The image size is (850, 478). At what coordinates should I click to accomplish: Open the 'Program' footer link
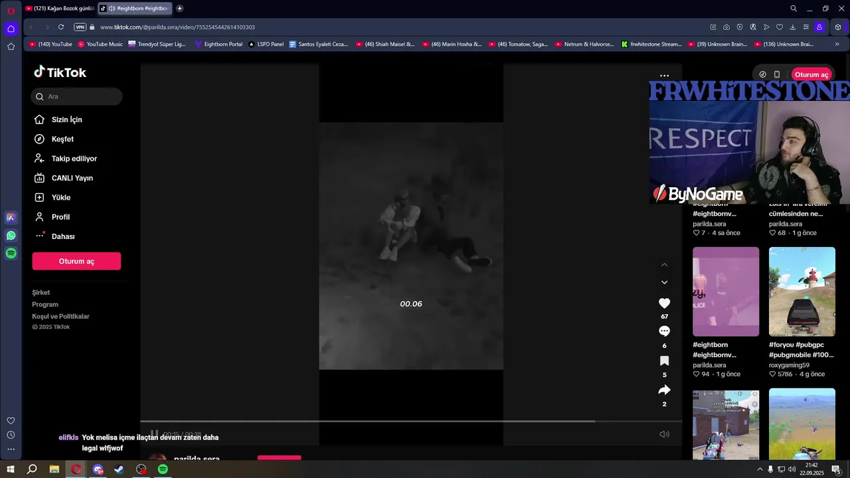pos(45,305)
